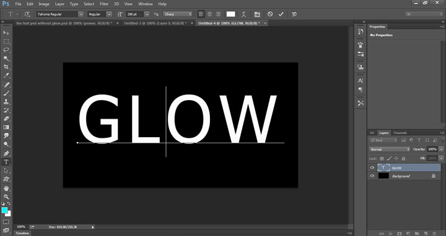The width and height of the screenshot is (446, 236).
Task: Open the Opacity slider dropdown arrow
Action: pos(441,150)
